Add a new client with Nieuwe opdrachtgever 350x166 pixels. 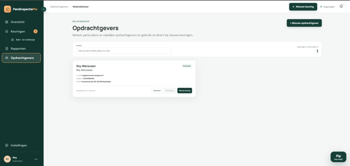(x=304, y=23)
